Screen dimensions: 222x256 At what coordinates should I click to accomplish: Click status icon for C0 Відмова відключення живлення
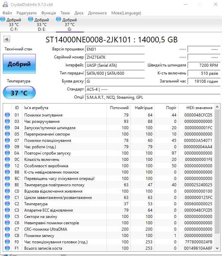(x=7, y=191)
